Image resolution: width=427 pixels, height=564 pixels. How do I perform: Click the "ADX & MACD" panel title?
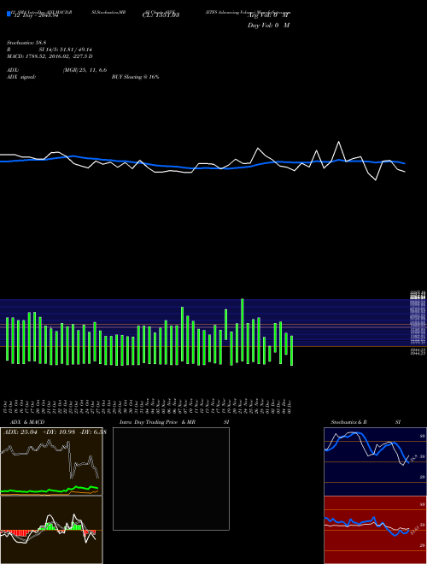point(27,422)
